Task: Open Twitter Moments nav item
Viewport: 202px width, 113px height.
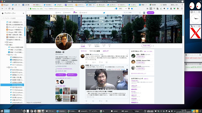Action: pyautogui.click(x=67, y=13)
